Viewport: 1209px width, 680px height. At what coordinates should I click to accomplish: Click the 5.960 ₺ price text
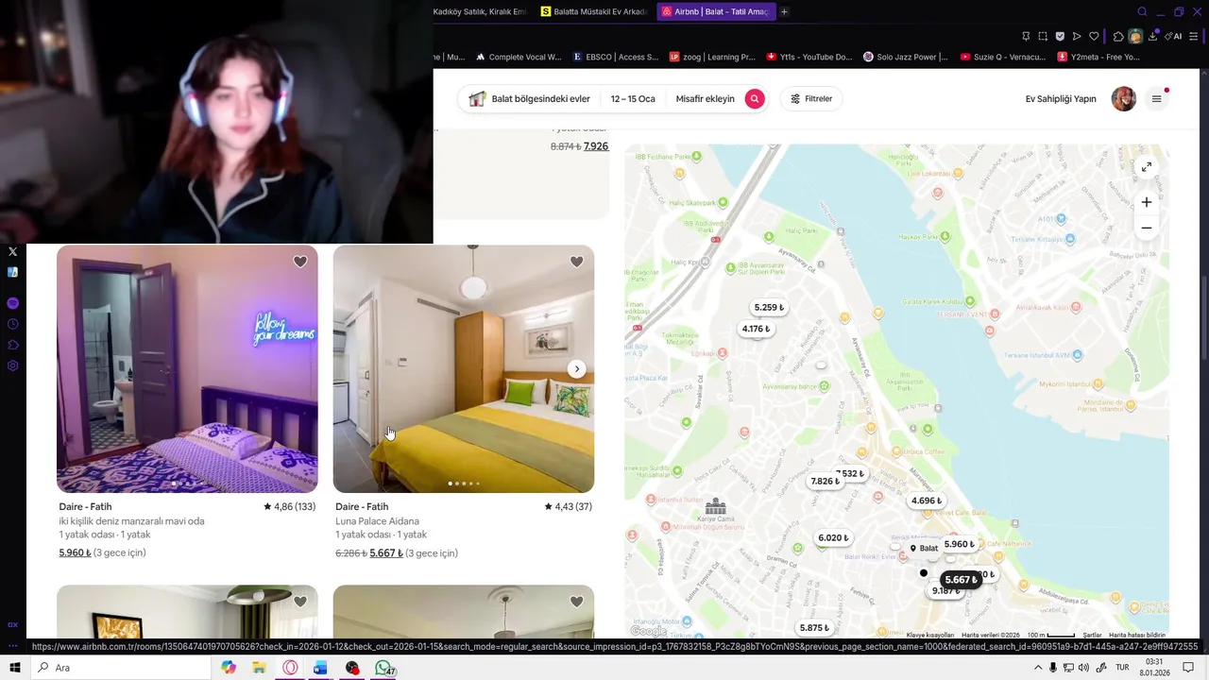75,552
